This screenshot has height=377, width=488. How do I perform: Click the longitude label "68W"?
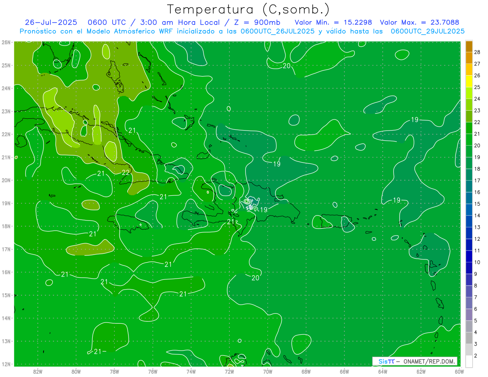[306, 371]
